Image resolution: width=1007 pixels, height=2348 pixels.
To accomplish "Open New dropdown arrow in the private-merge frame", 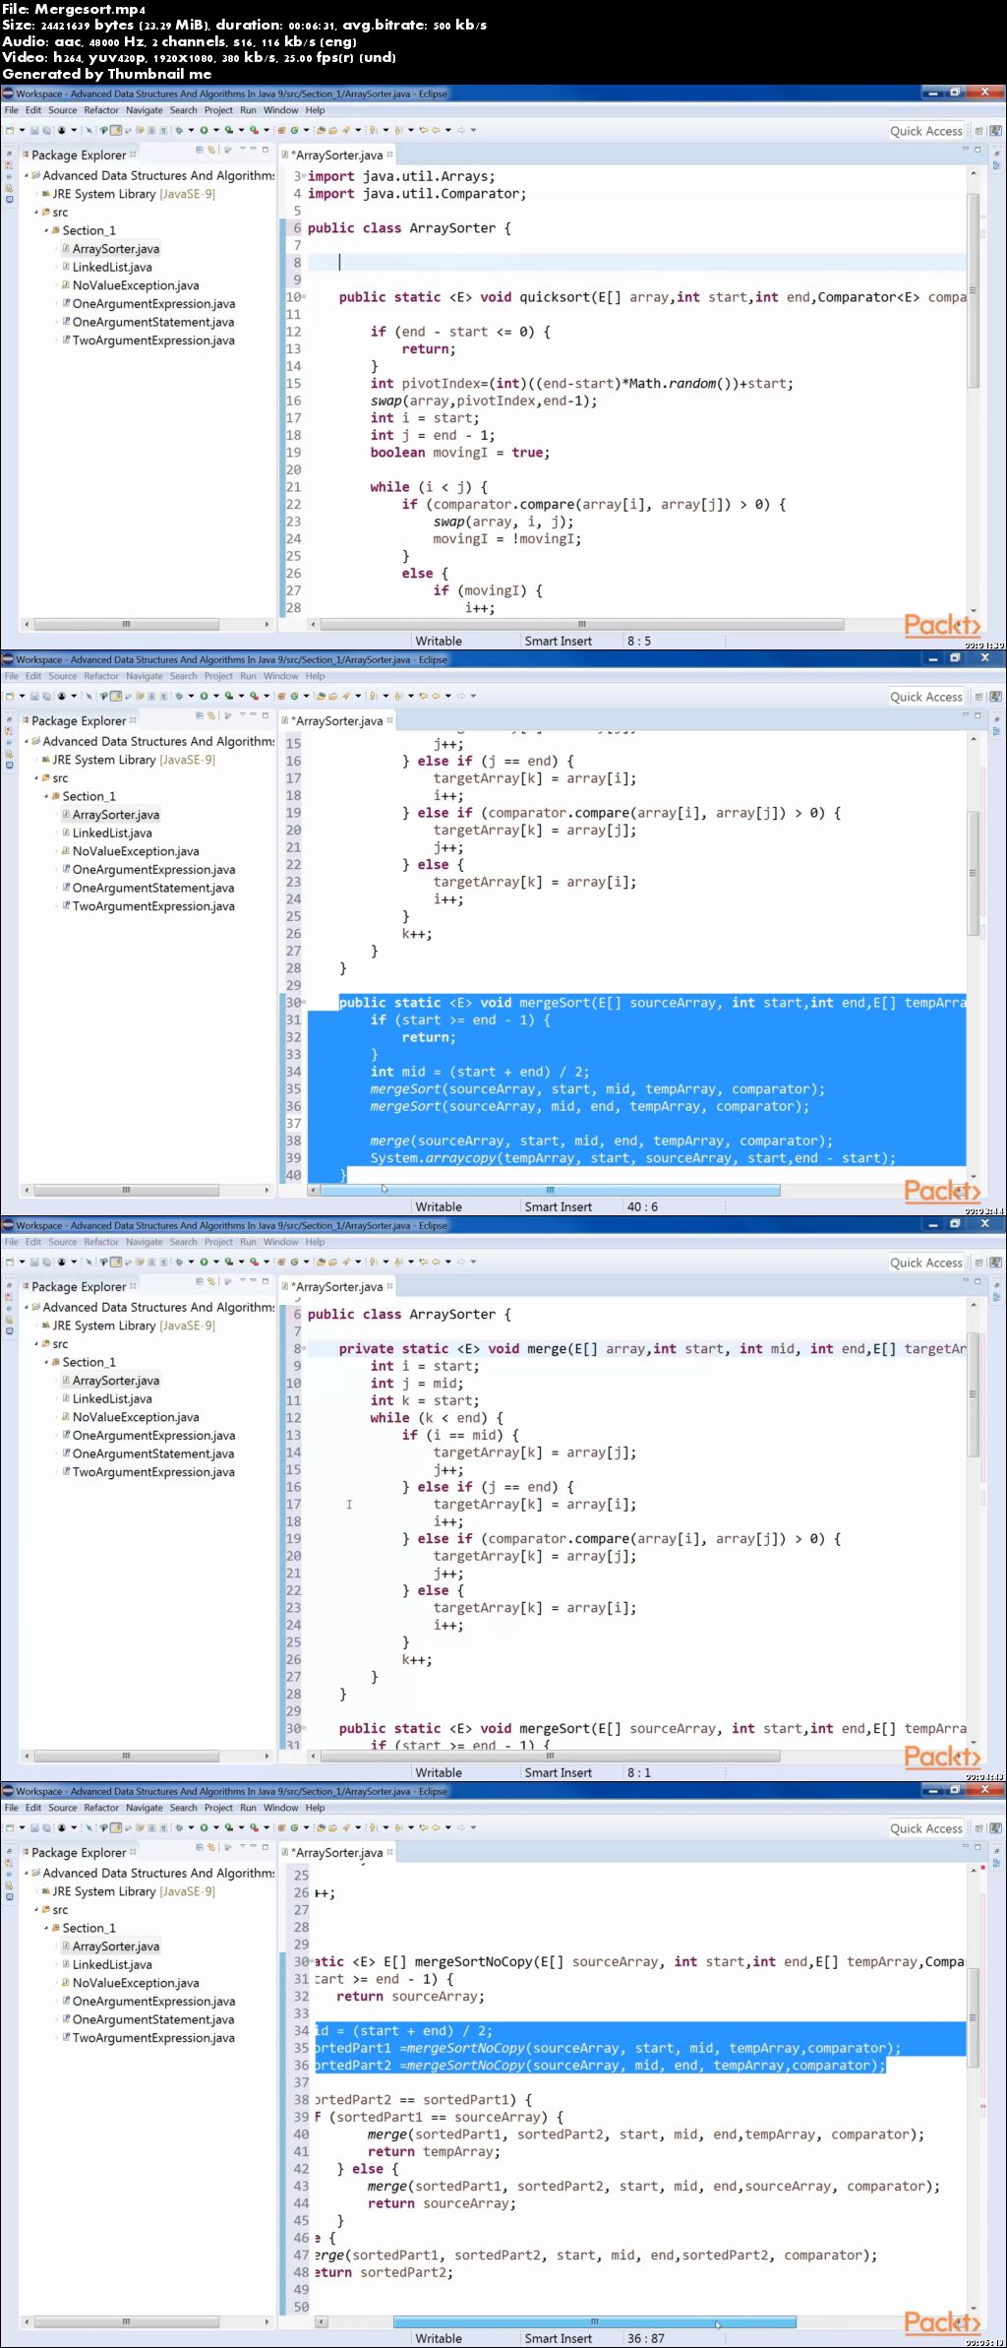I will click(22, 1262).
